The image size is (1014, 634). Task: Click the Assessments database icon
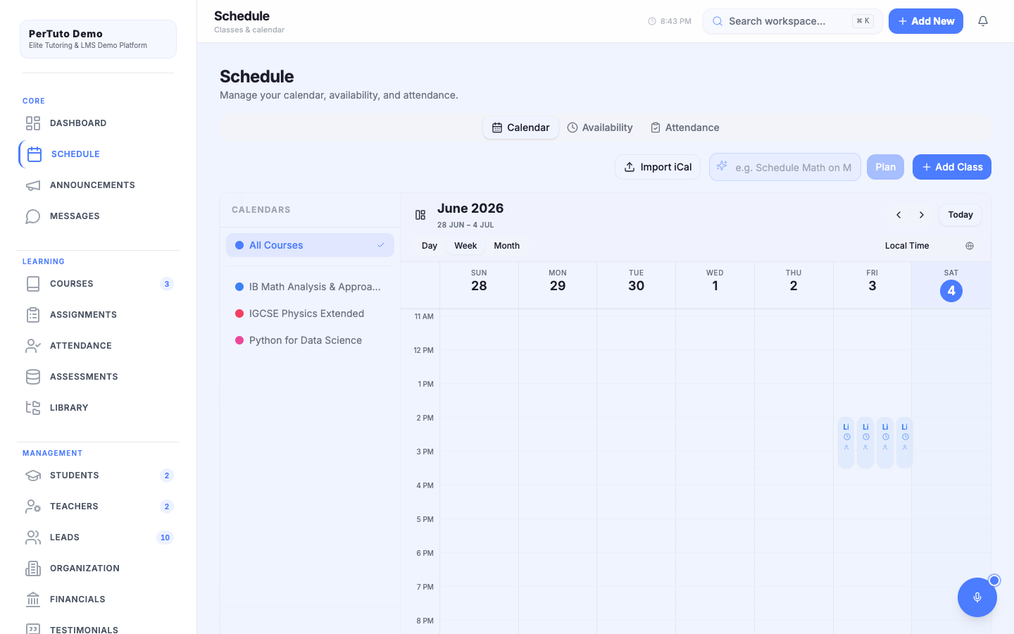tap(33, 377)
